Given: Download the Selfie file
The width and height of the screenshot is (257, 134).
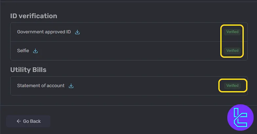Looking at the screenshot, I should pyautogui.click(x=35, y=51).
